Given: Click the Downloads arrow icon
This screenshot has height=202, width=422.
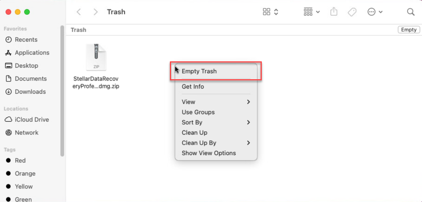Looking at the screenshot, I should (9, 92).
